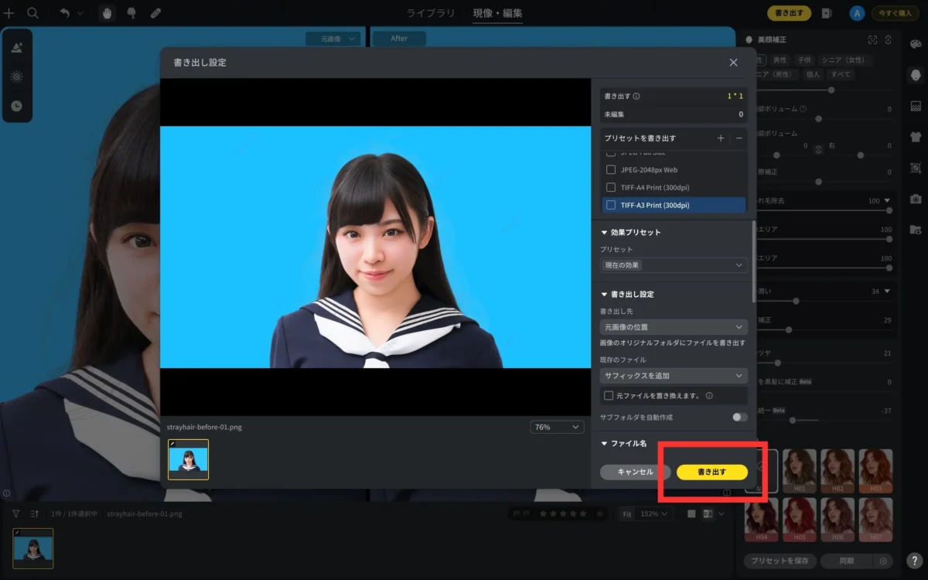Click the sort order icon in filmstrip bar
Viewport: 928px width, 580px height.
(35, 513)
